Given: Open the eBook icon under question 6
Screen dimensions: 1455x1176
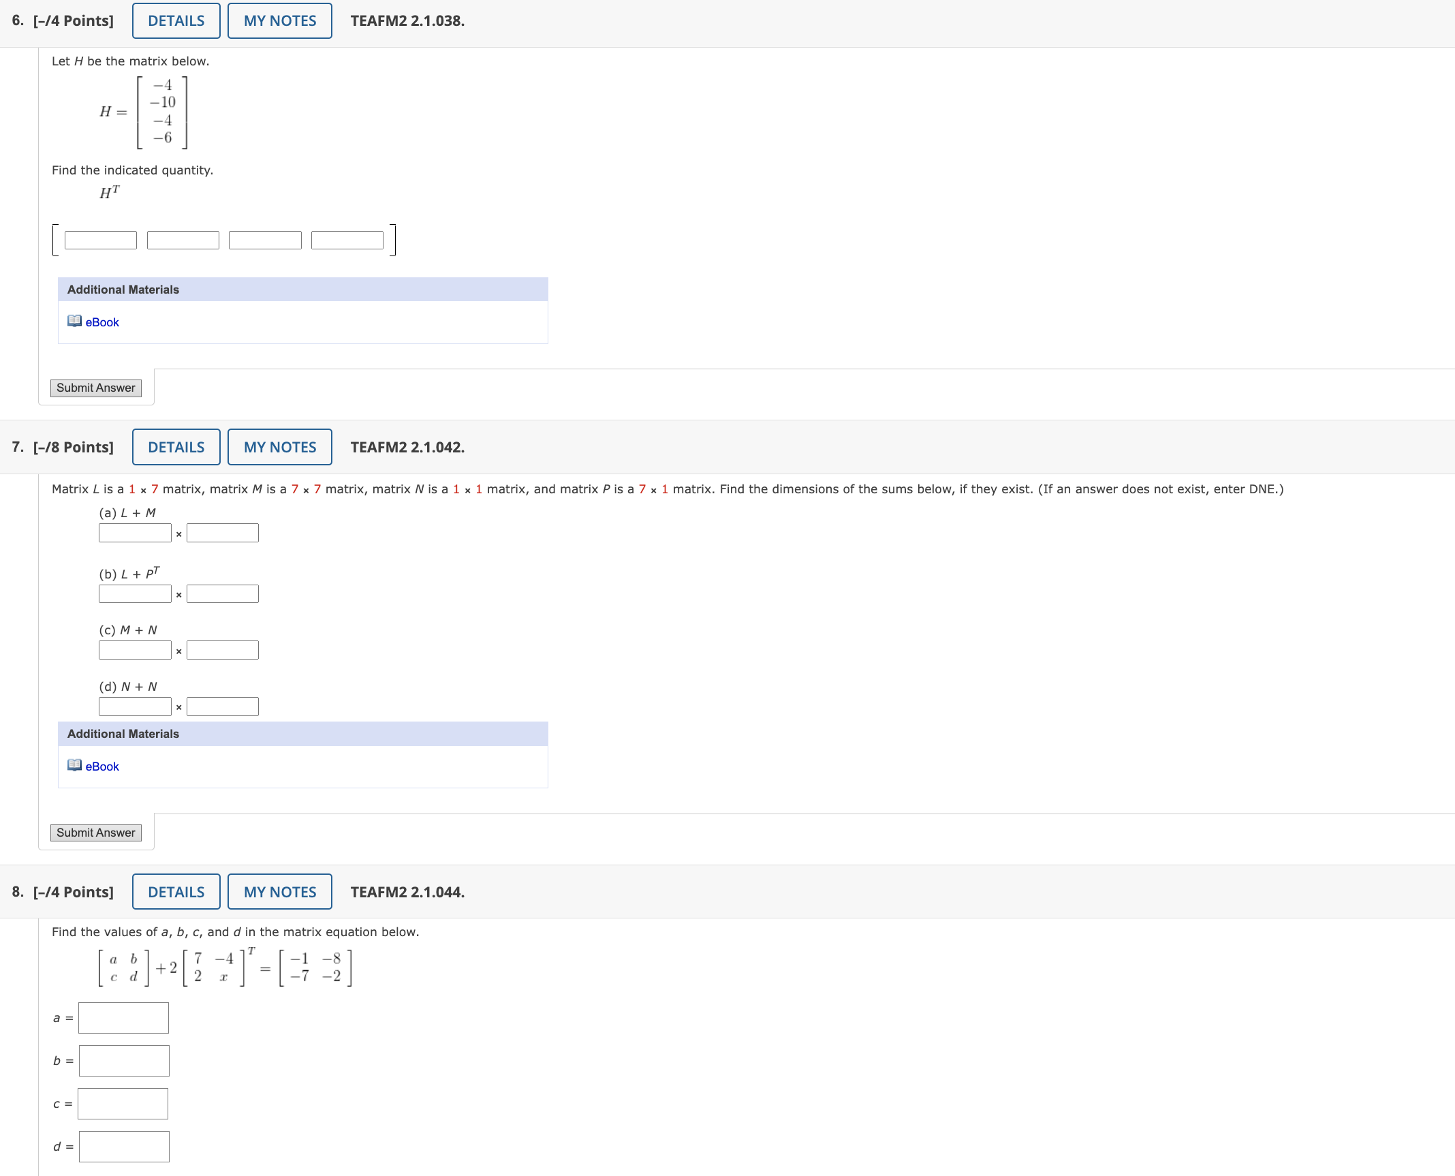Looking at the screenshot, I should coord(74,322).
